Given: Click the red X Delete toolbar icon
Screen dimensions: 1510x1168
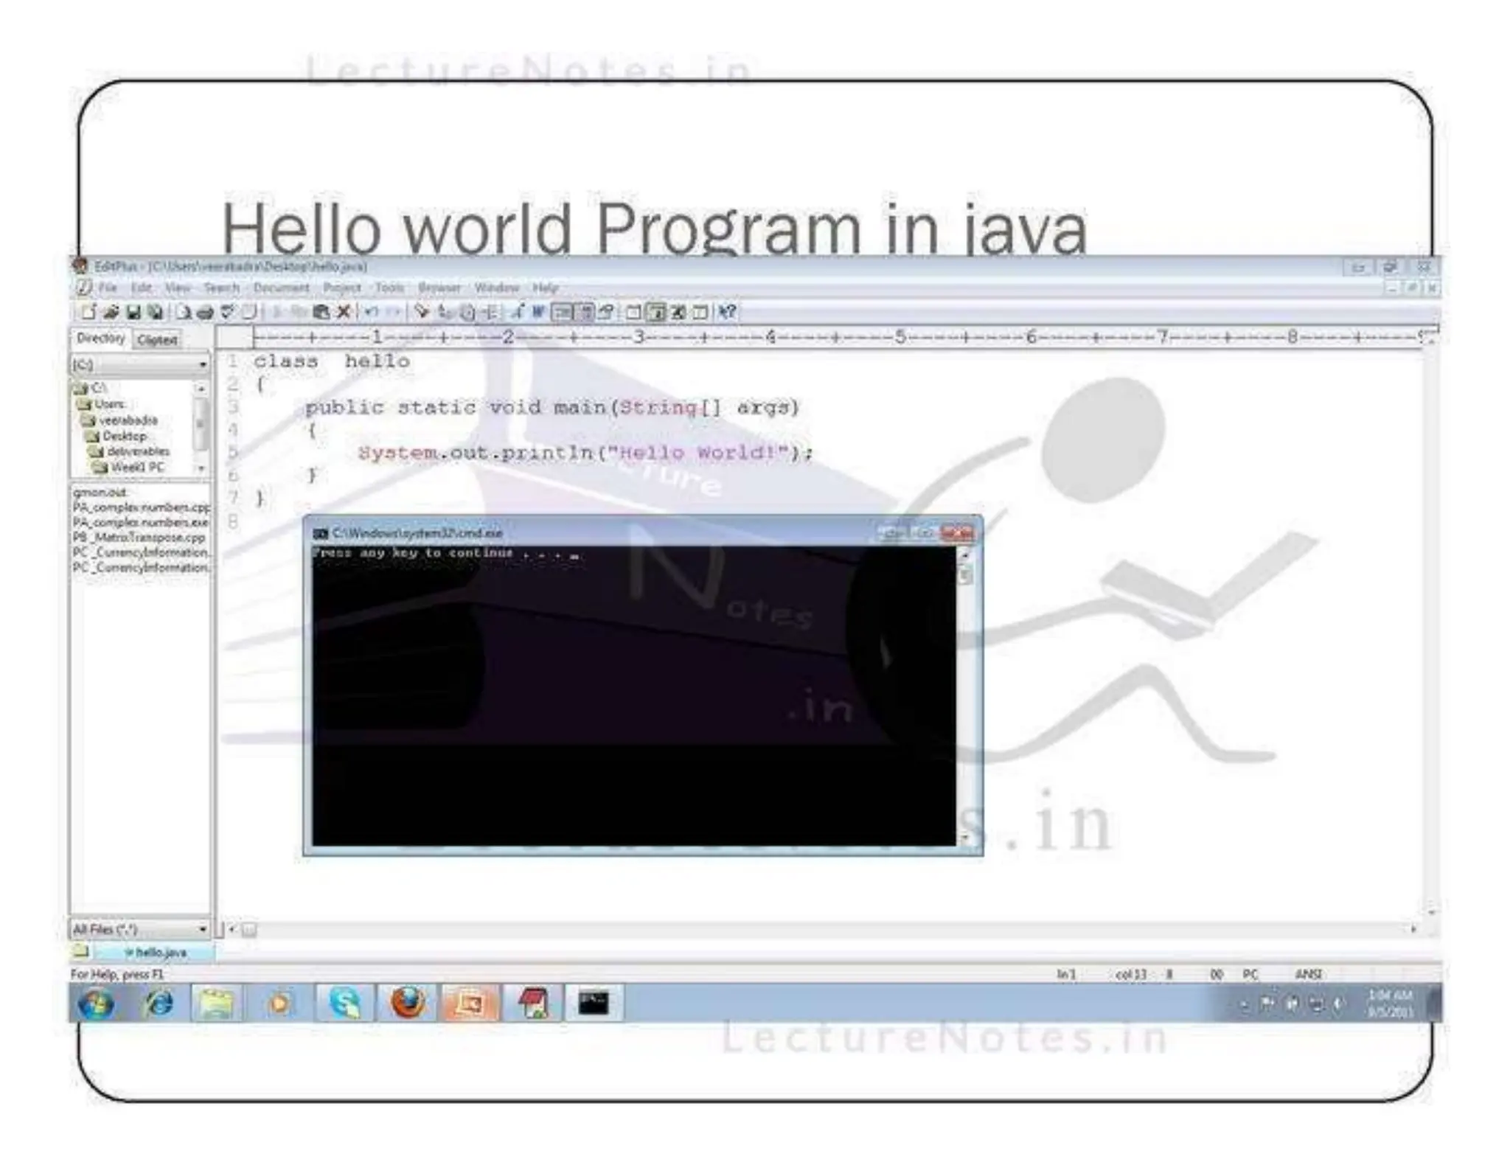Looking at the screenshot, I should (x=343, y=312).
